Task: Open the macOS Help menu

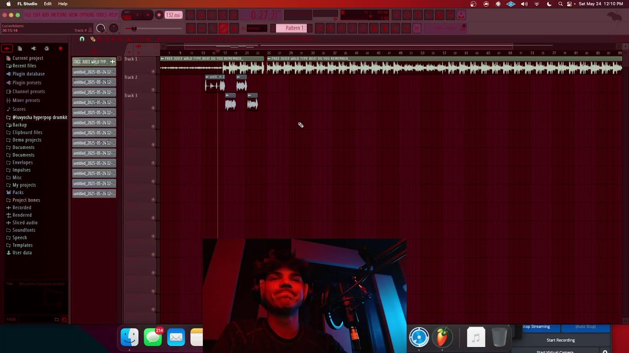Action: (63, 4)
